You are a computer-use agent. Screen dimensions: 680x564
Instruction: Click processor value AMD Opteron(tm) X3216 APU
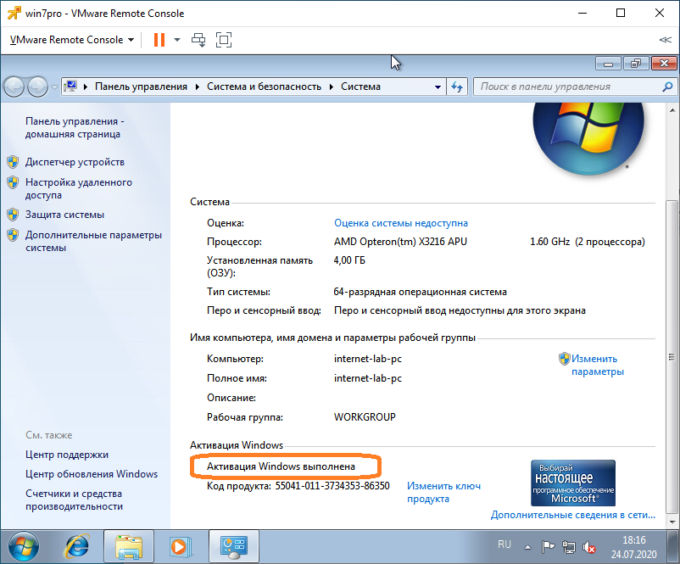[400, 242]
